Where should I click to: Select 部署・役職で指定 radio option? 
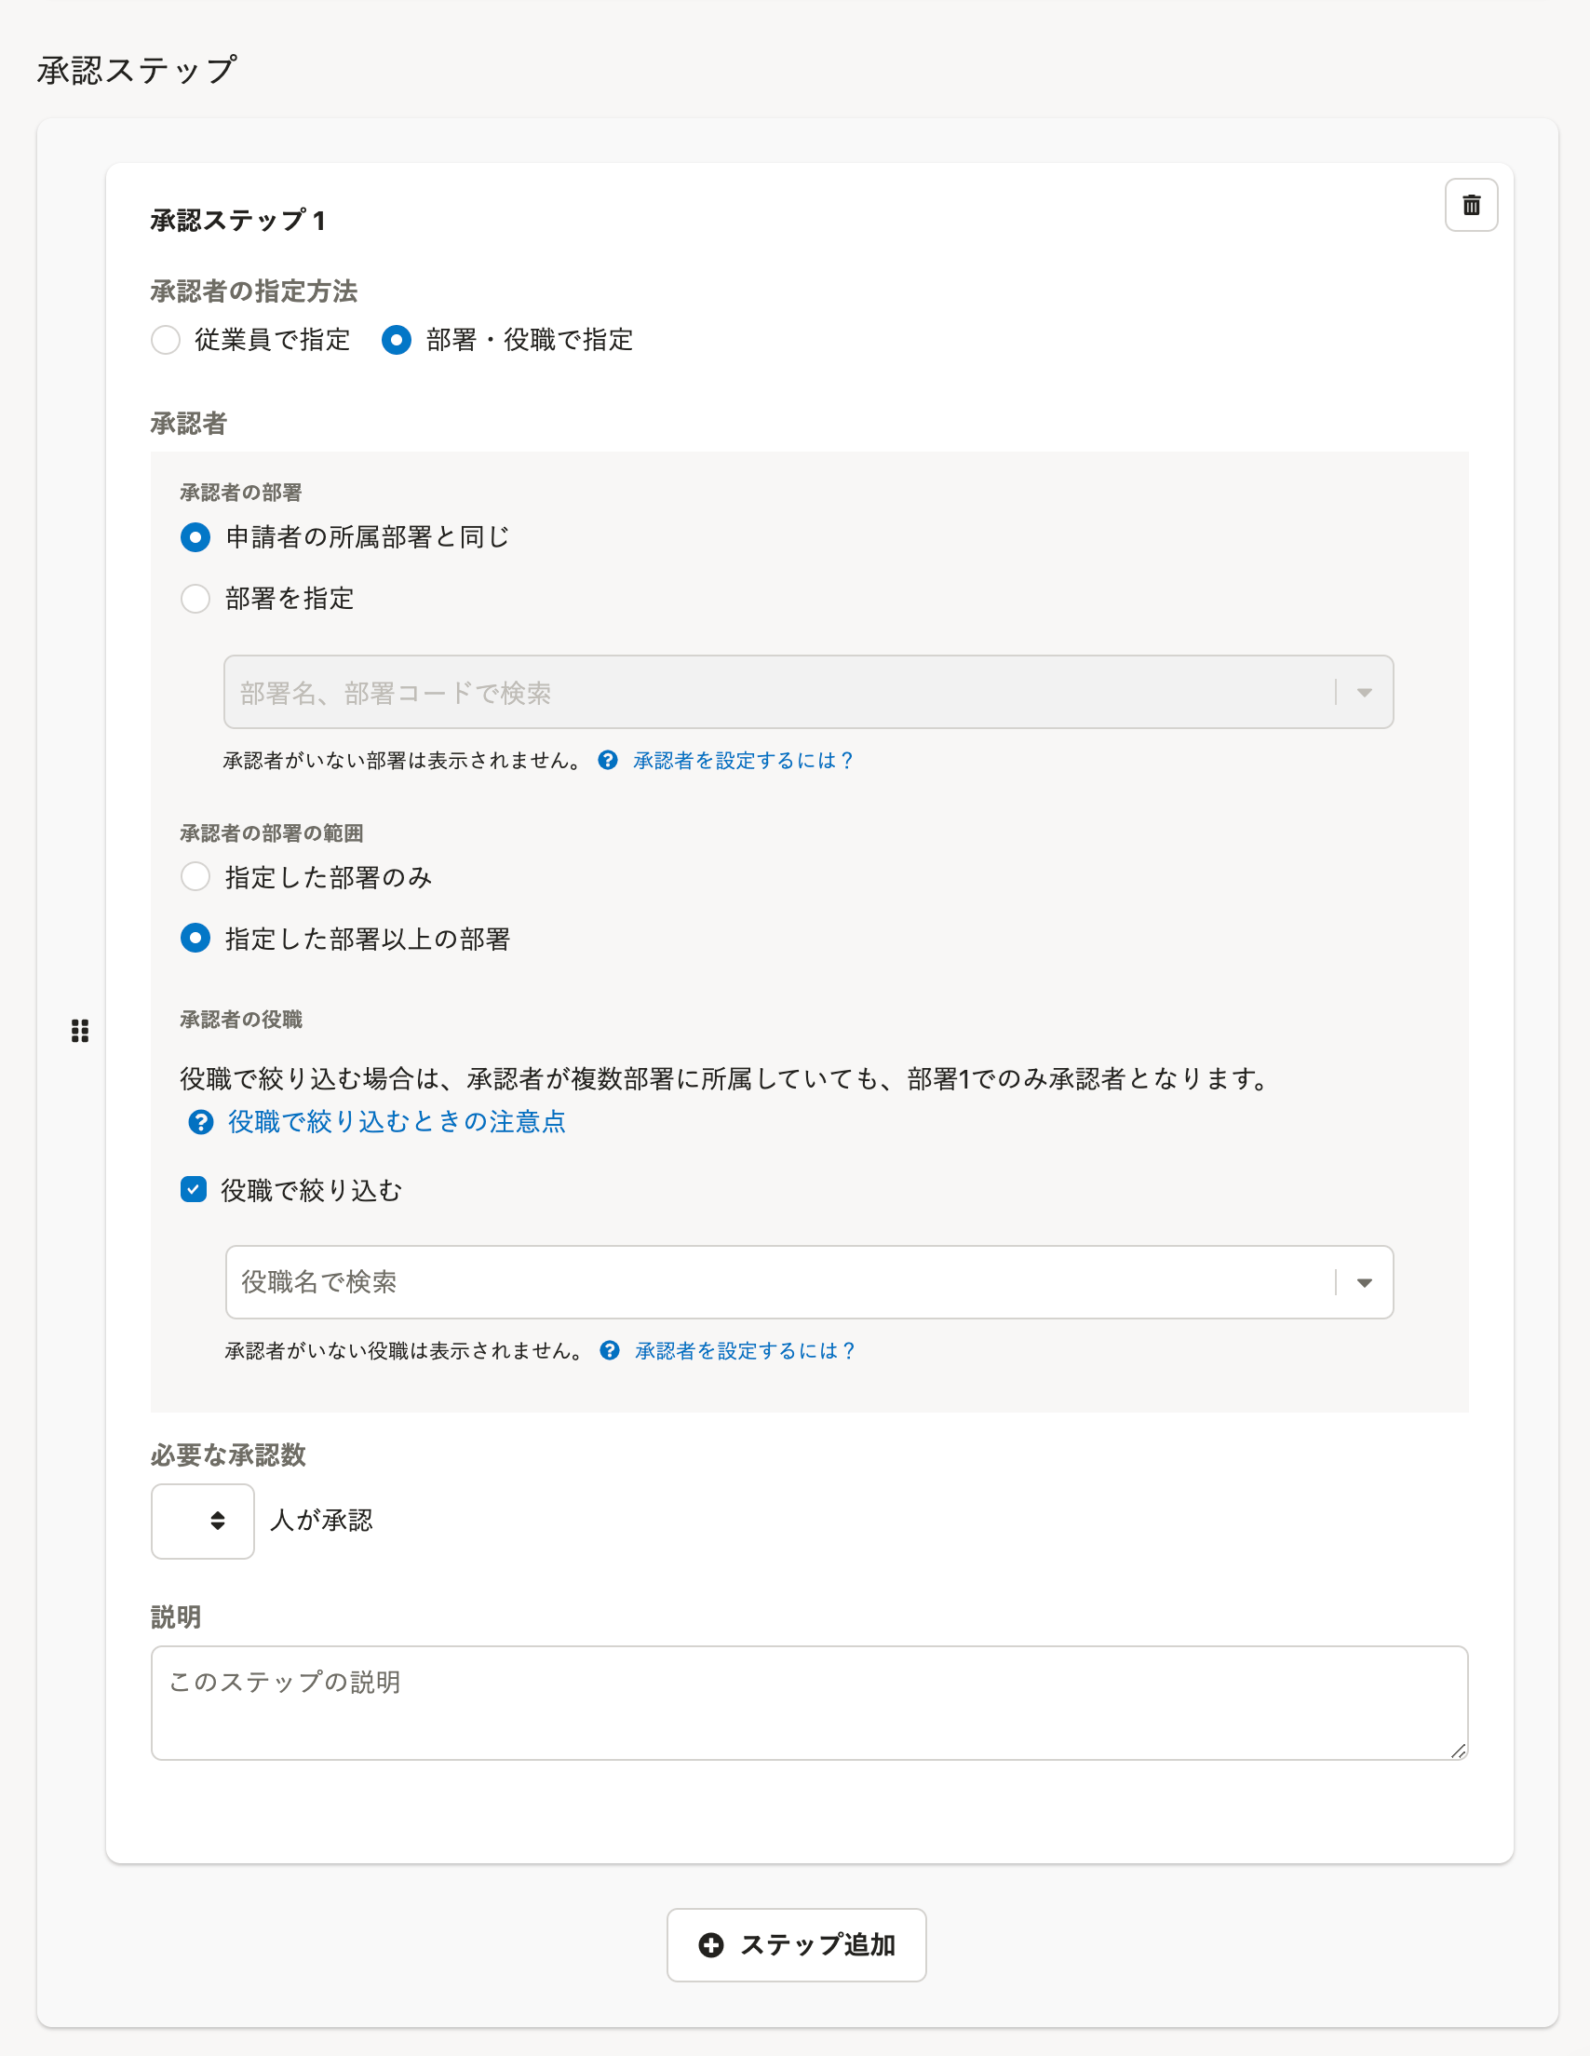click(x=397, y=340)
